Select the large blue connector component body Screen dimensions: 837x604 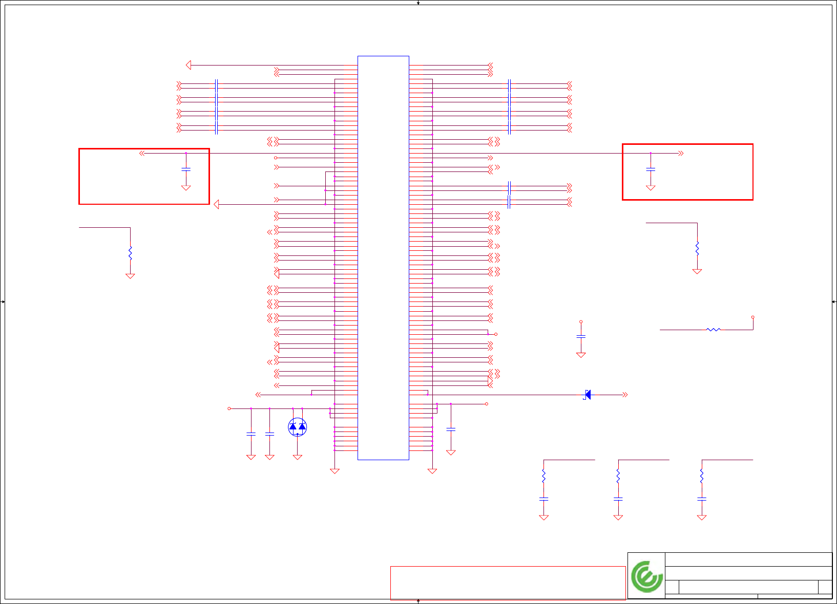pyautogui.click(x=383, y=258)
